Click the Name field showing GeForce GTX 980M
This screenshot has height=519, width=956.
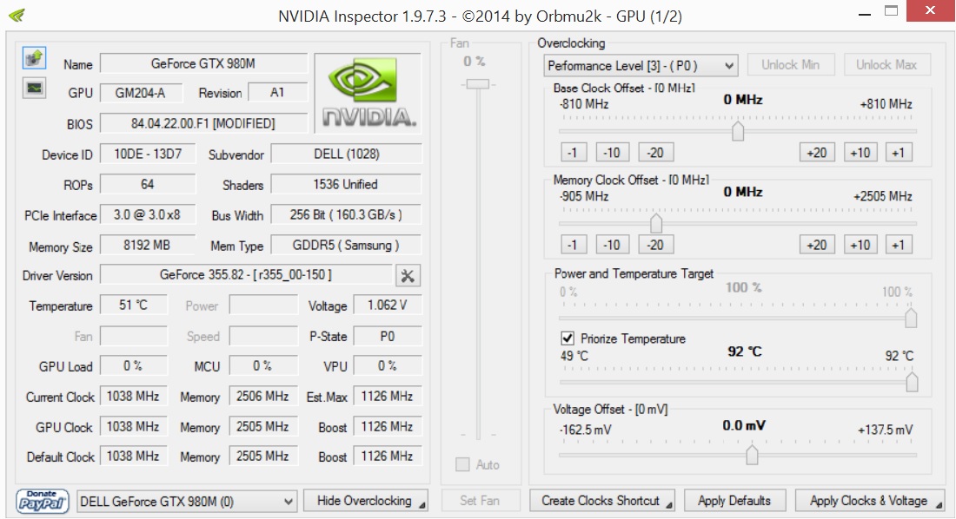203,63
